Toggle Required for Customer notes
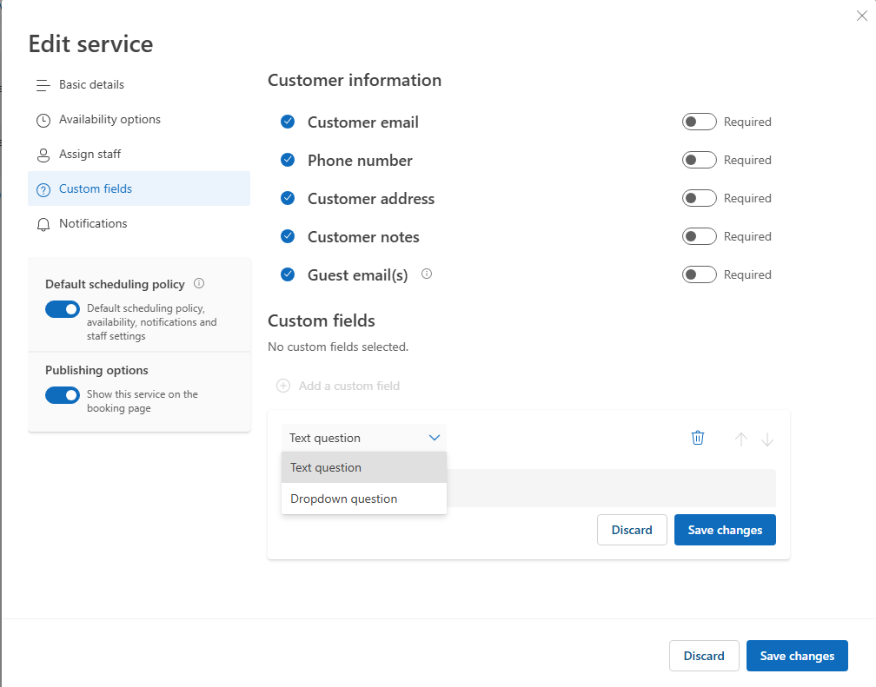The image size is (876, 687). click(699, 237)
